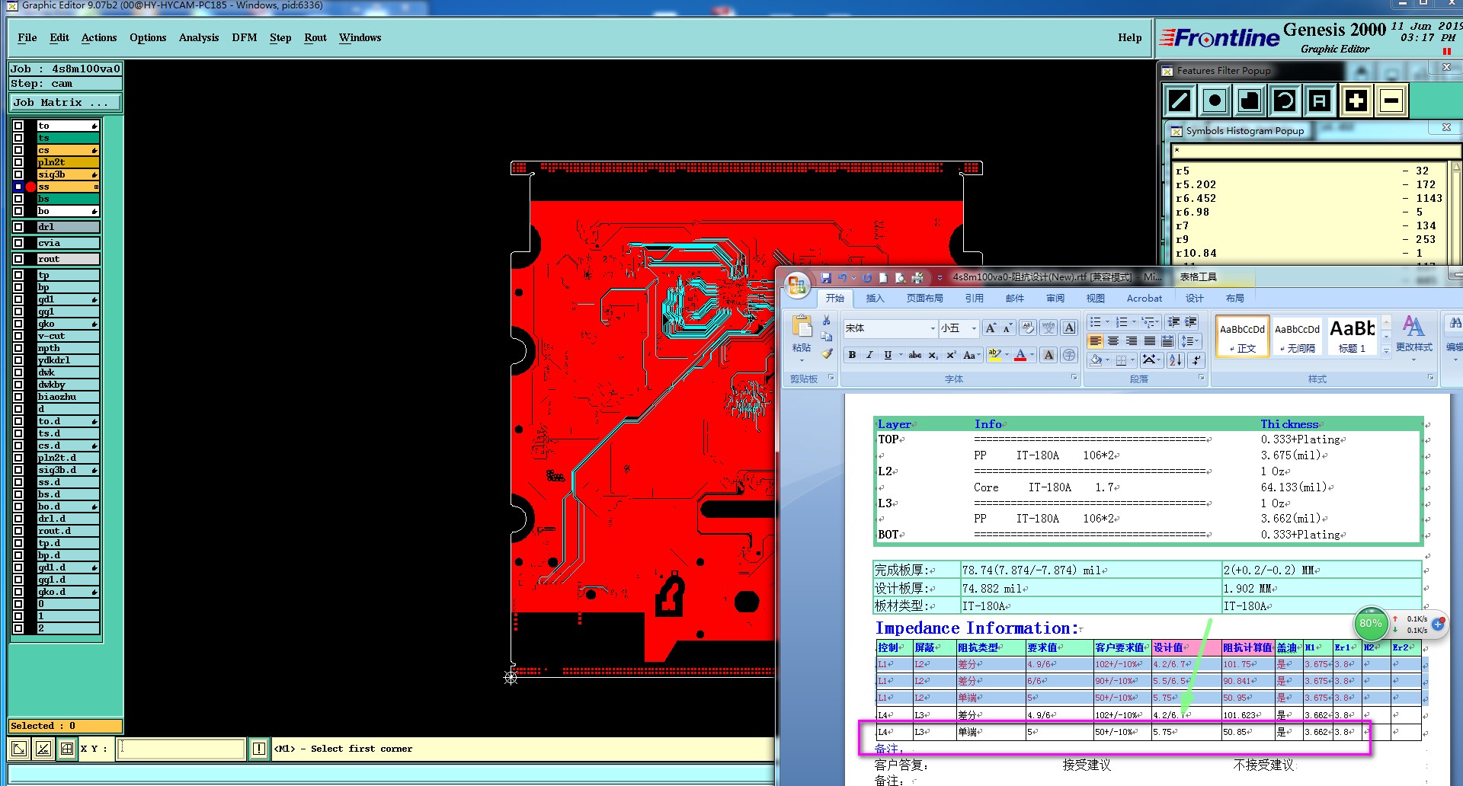Open Customize Quick Access Toolbar dropdown
This screenshot has width=1463, height=786.
coord(940,278)
